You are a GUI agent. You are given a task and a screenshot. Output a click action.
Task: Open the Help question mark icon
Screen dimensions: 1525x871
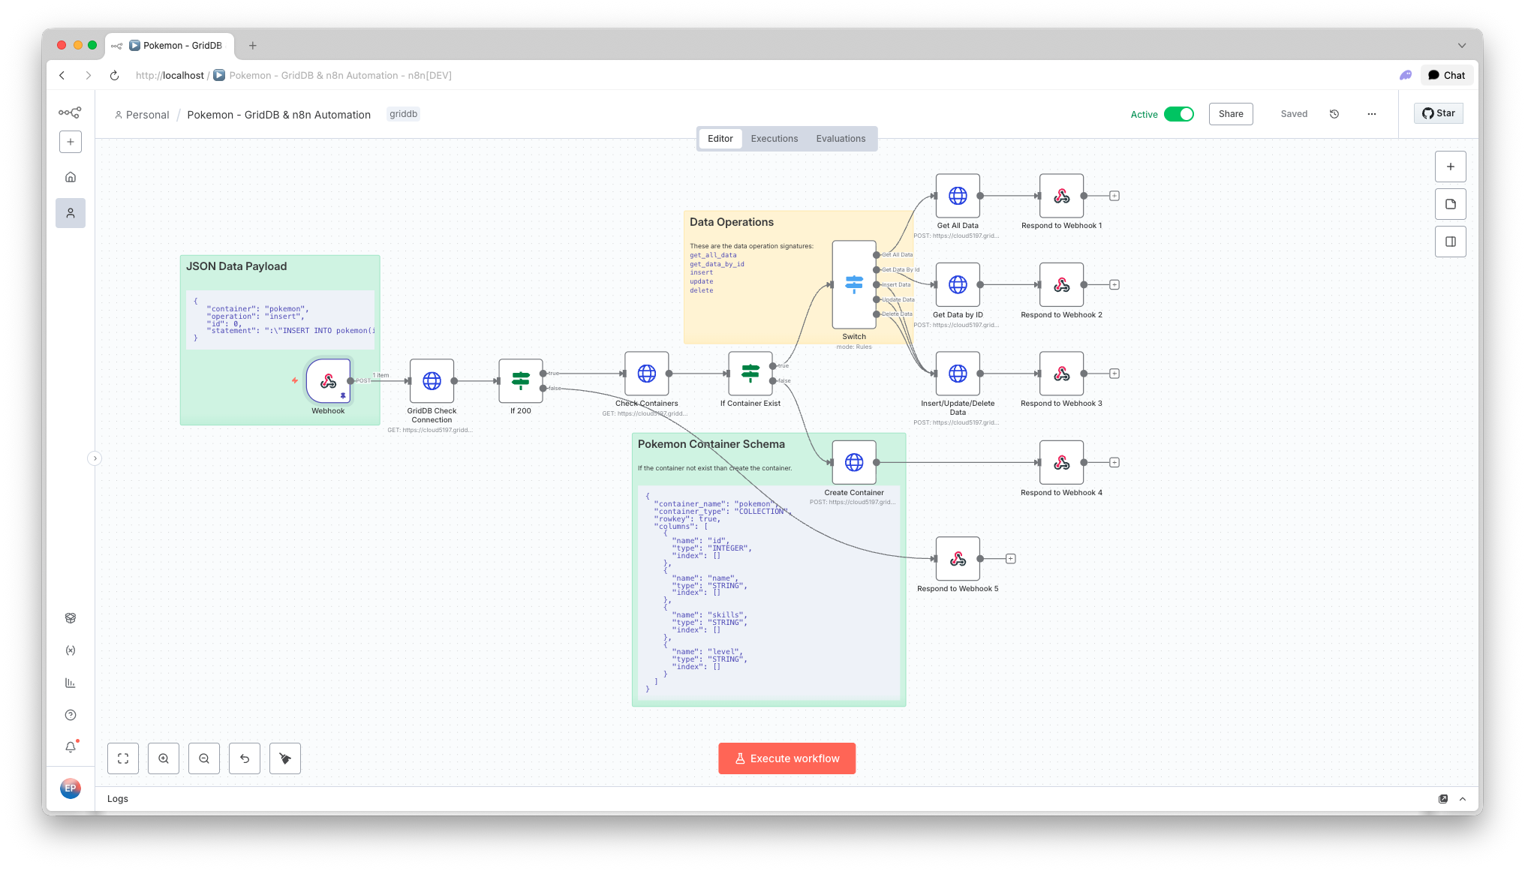pyautogui.click(x=71, y=715)
